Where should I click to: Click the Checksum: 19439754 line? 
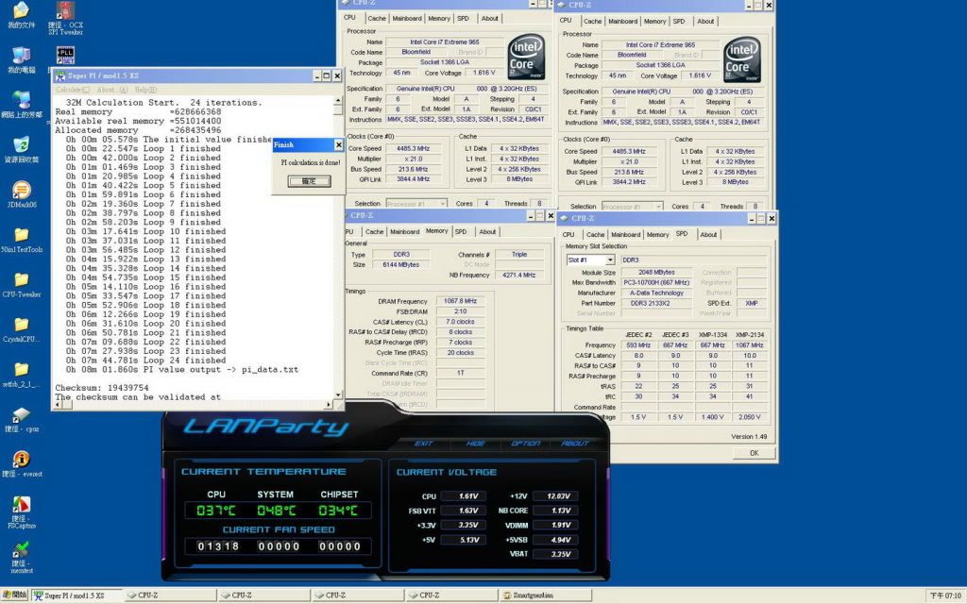(102, 388)
